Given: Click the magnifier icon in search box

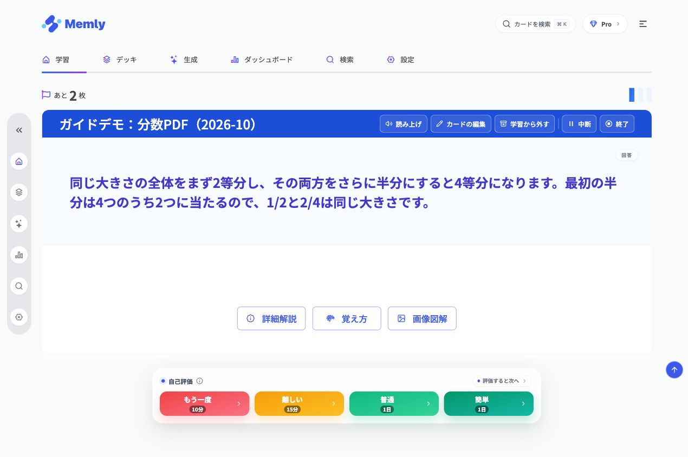Looking at the screenshot, I should pos(507,24).
